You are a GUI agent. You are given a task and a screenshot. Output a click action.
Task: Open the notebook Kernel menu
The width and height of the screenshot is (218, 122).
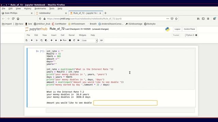(x=72, y=35)
